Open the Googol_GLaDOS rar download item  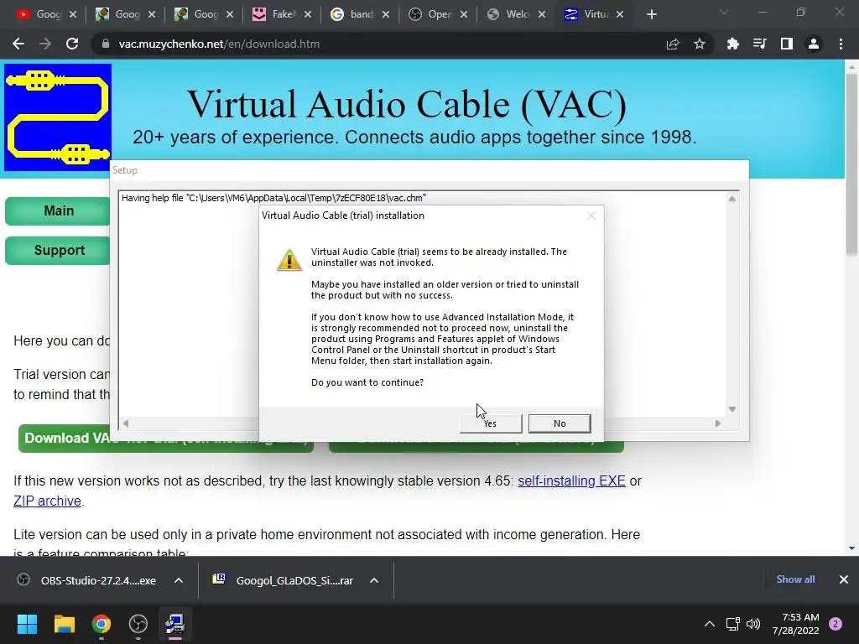click(x=284, y=580)
